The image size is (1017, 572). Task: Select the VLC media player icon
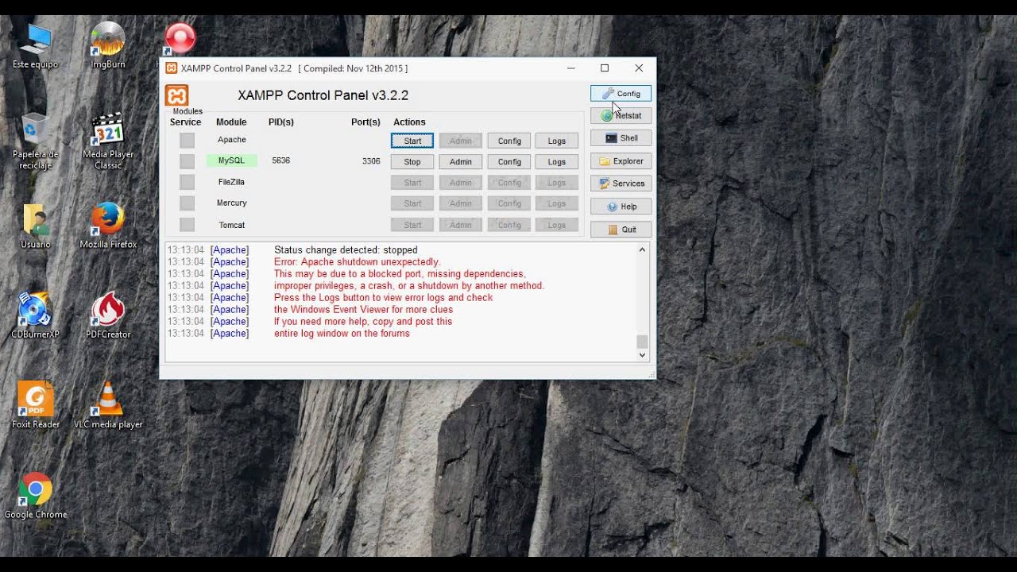pos(108,406)
